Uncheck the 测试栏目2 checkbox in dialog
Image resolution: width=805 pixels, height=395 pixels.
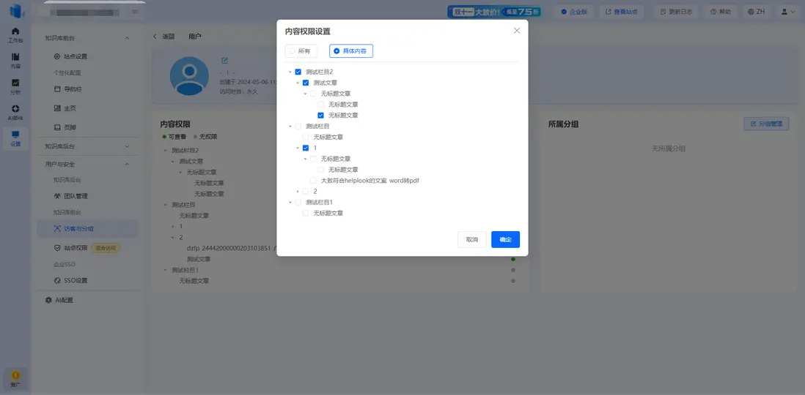pyautogui.click(x=298, y=72)
